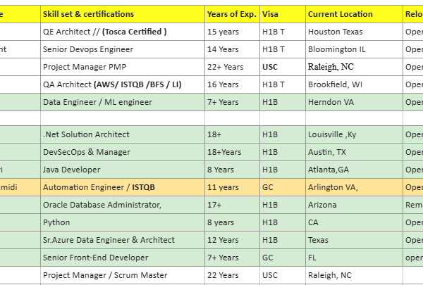
Task: Click the 'Automation Engineer / ISTQB' cell
Action: coord(121,187)
